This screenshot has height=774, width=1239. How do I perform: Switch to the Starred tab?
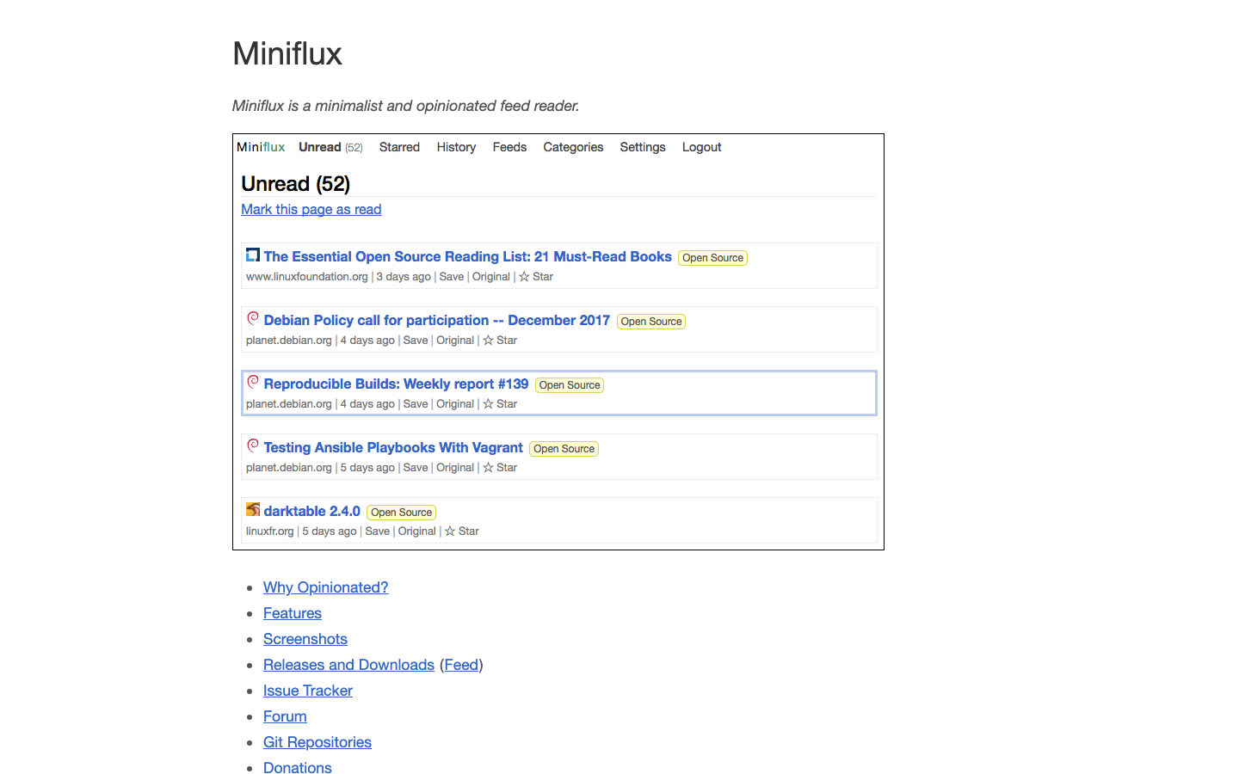pos(399,147)
